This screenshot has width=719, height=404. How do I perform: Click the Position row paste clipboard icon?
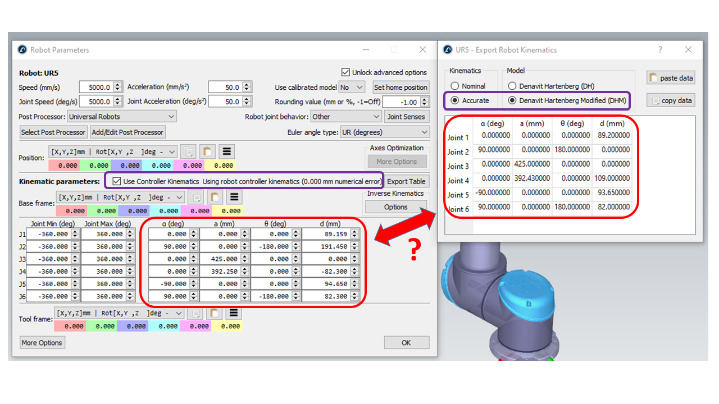pos(208,152)
